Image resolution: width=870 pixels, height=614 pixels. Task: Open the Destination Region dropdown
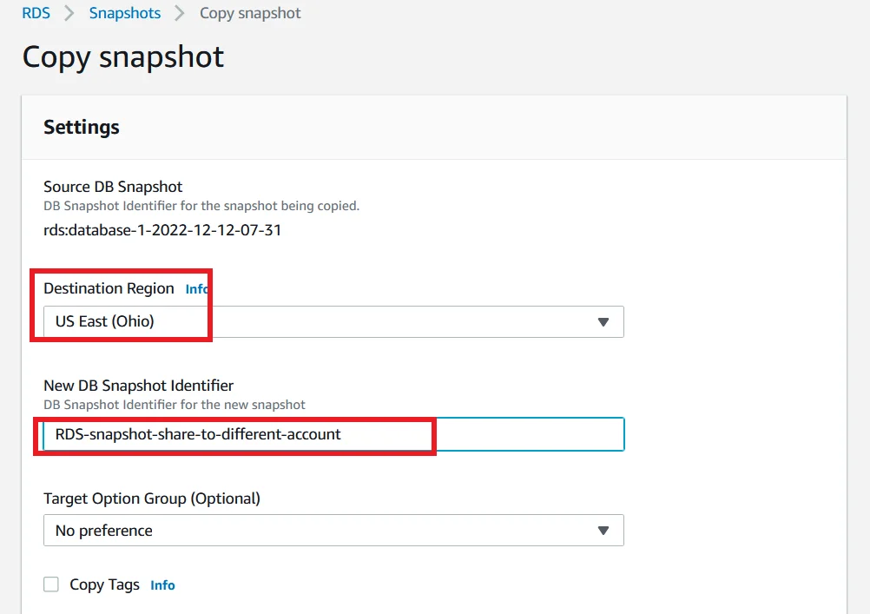[x=333, y=321]
